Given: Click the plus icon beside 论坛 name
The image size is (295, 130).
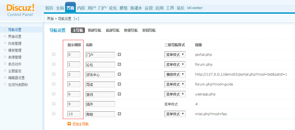Looking at the screenshot, I should coord(119,64).
